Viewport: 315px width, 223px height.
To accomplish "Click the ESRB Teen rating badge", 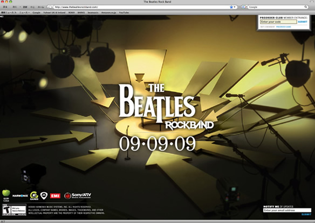I will [x=14, y=210].
